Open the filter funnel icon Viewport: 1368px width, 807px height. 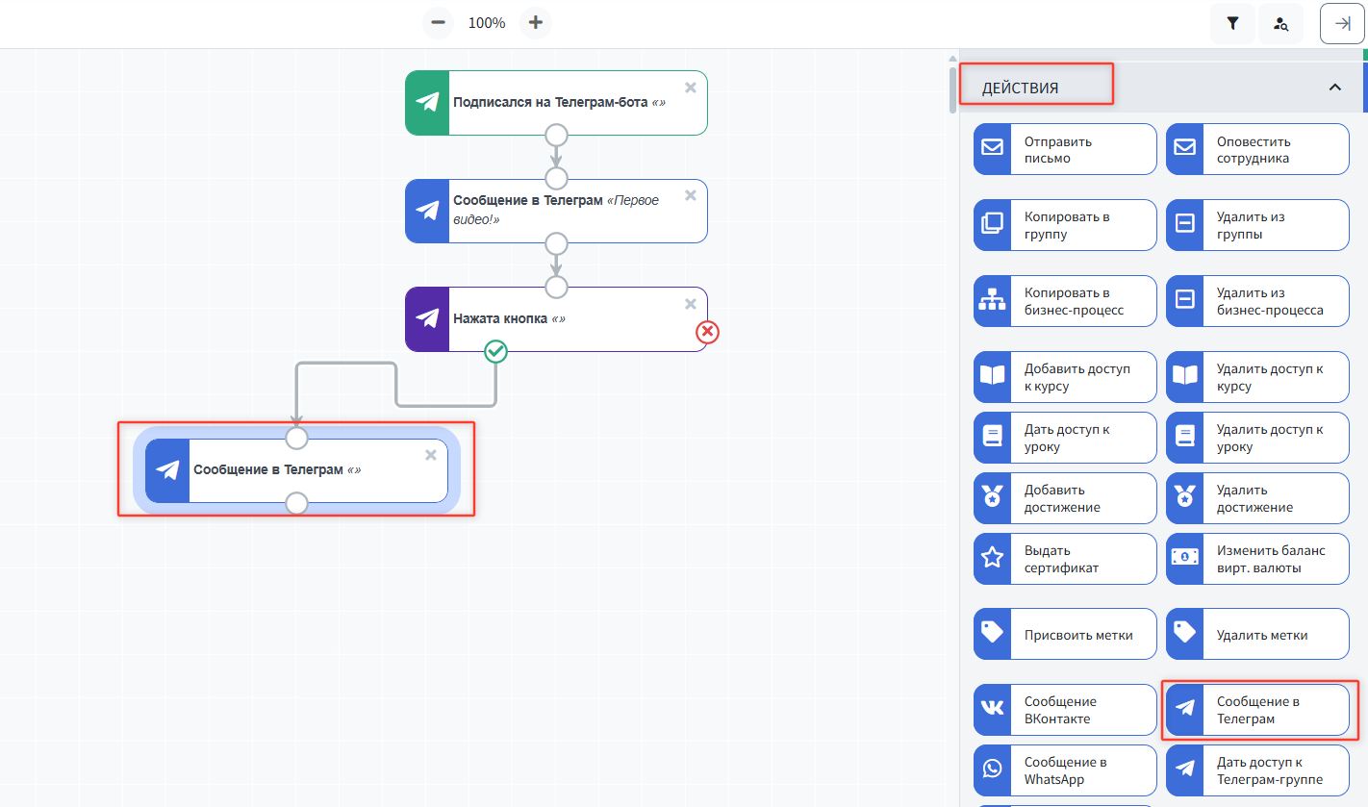point(1232,24)
